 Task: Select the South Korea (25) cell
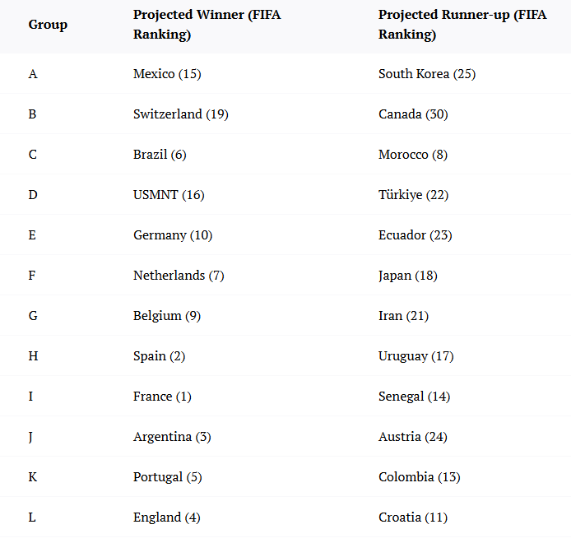[x=427, y=74]
